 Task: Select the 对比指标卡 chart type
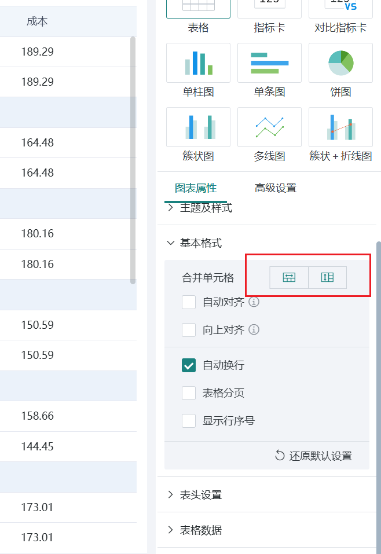click(340, 9)
